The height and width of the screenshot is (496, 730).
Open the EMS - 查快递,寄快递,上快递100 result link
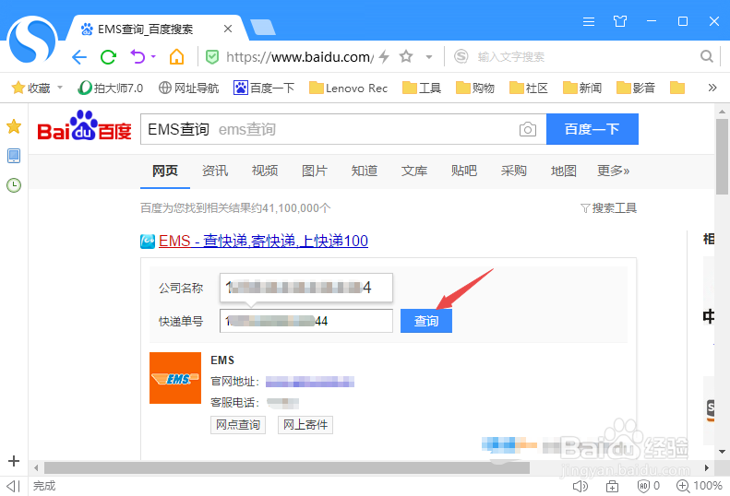pyautogui.click(x=264, y=241)
